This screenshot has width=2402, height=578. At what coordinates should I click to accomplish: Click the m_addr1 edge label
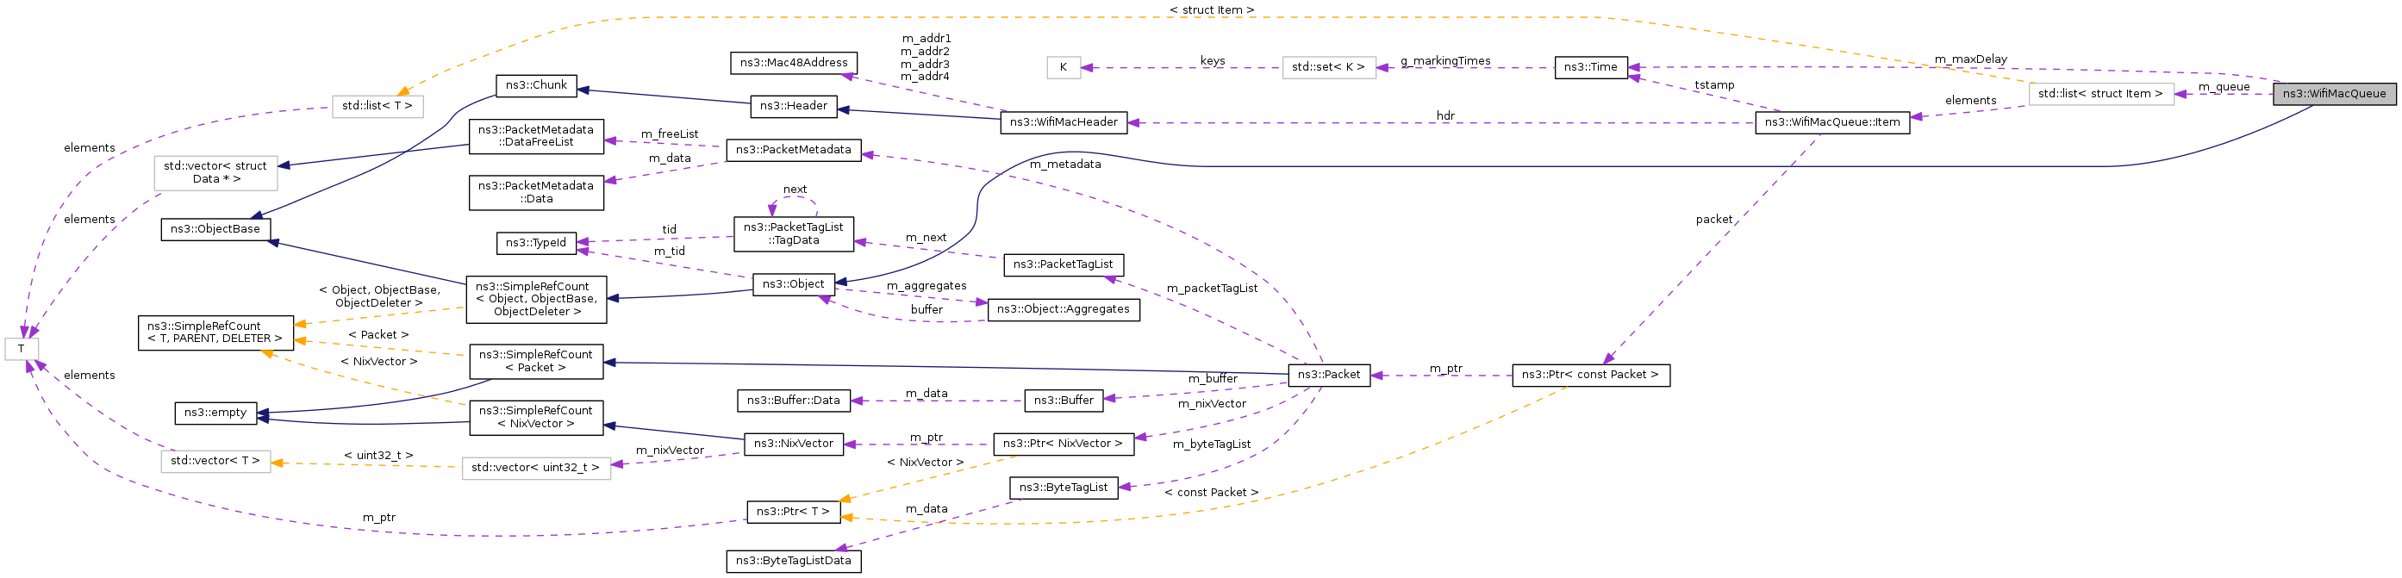click(x=926, y=39)
